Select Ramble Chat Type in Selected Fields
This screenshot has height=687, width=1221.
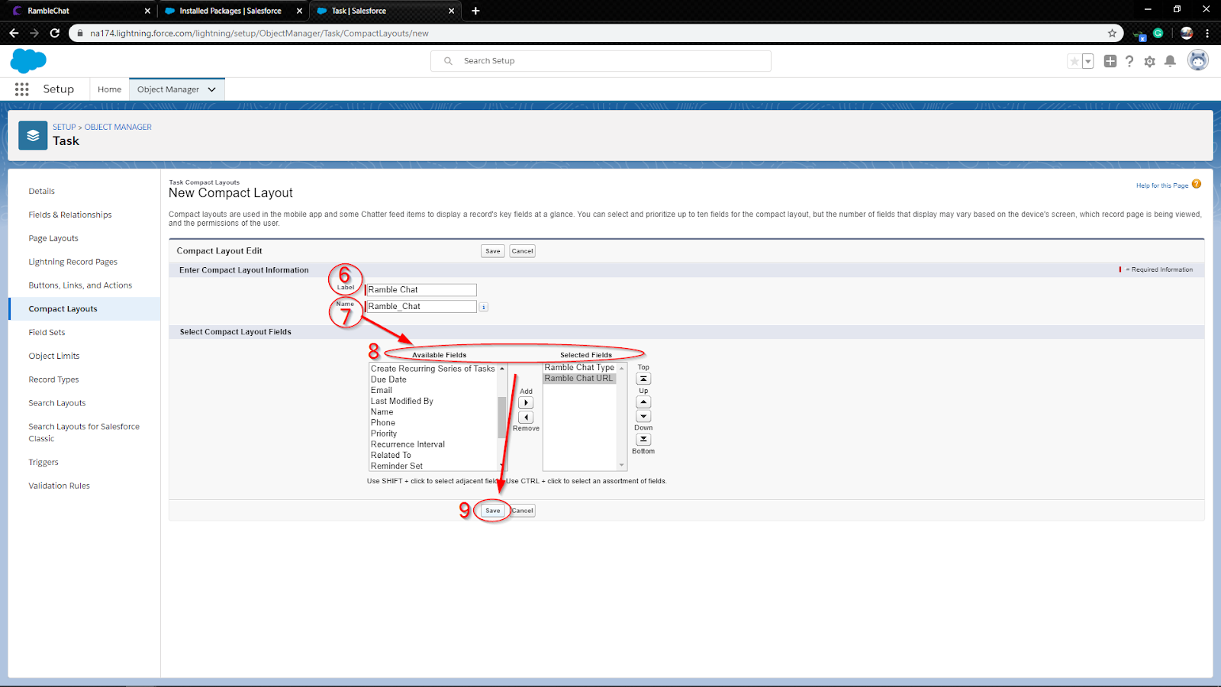579,368
